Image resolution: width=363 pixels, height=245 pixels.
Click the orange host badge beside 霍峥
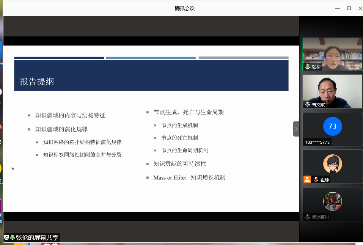tap(307, 180)
